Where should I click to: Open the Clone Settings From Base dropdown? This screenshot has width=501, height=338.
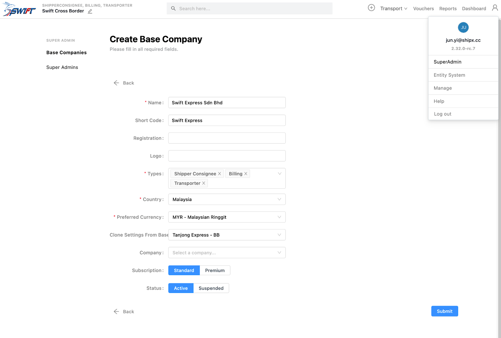(x=227, y=235)
